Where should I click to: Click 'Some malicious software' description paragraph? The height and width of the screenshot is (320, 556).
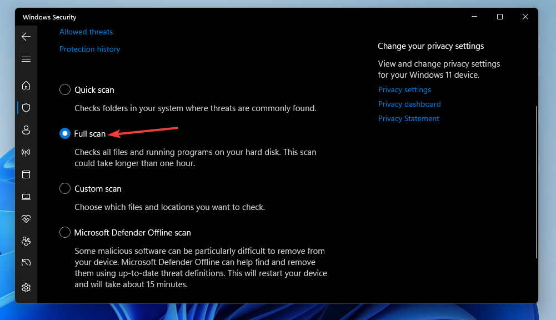tap(201, 267)
